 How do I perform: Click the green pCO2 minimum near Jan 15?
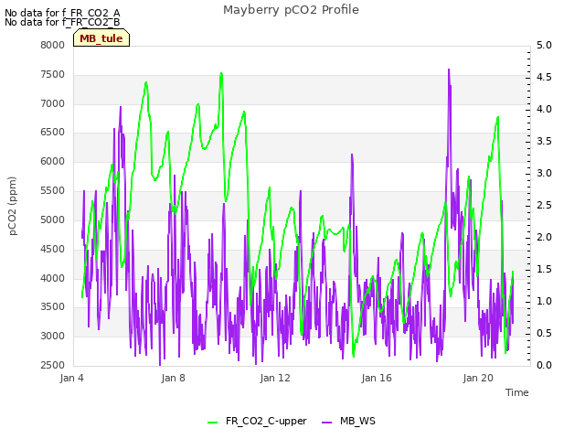[x=354, y=356]
